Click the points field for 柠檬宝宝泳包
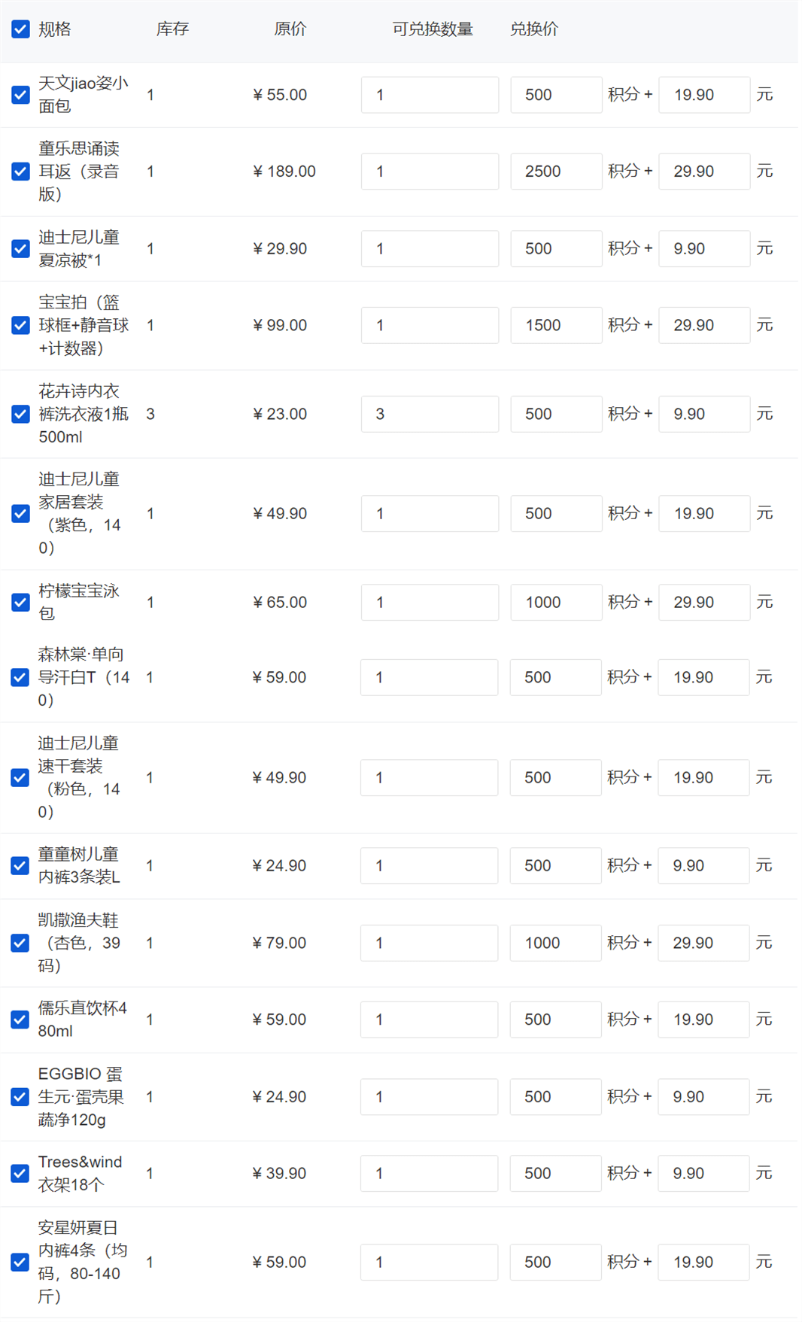The height and width of the screenshot is (1322, 802). (x=556, y=602)
